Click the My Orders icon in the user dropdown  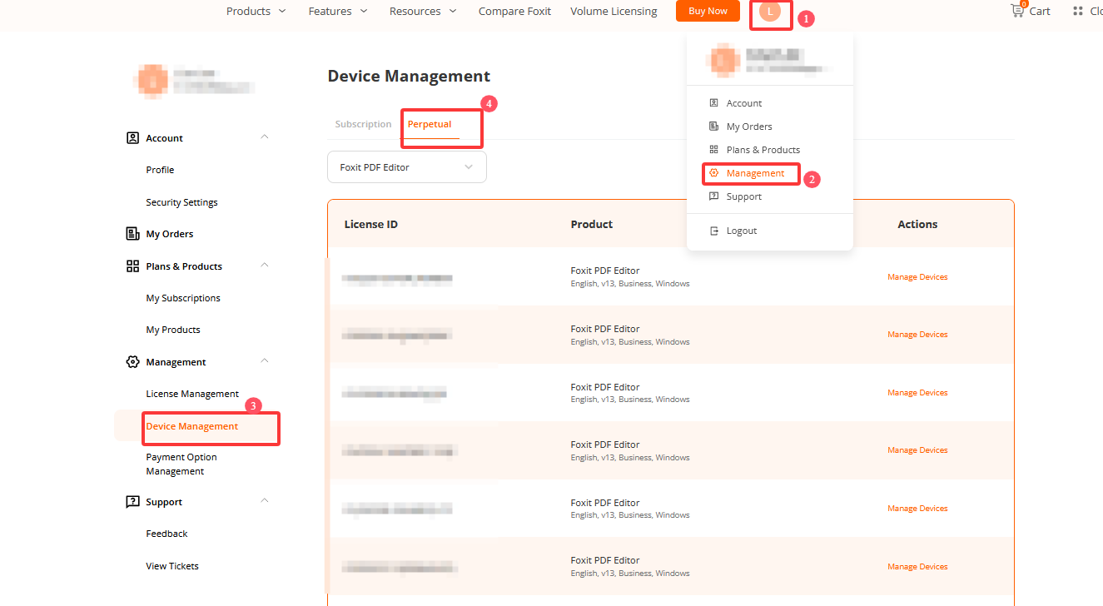pyautogui.click(x=713, y=127)
